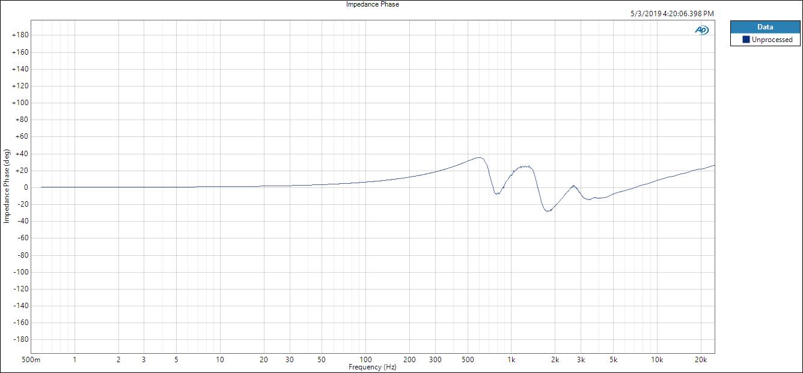This screenshot has height=373, width=803.
Task: Click the Frequency (Hz) axis label
Action: (x=373, y=367)
